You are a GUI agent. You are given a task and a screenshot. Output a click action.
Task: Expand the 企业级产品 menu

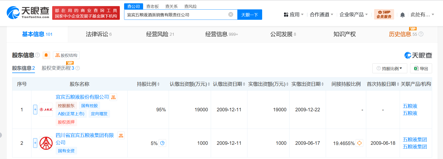[x=354, y=15]
